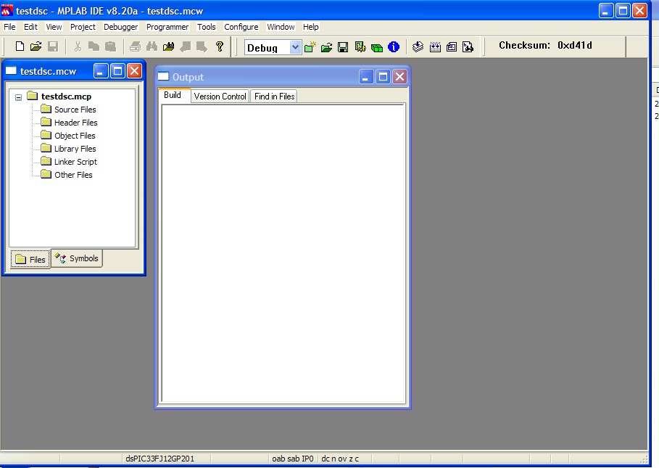Switch to the Find in Files tab
Viewport: 659px width, 468px height.
[274, 97]
